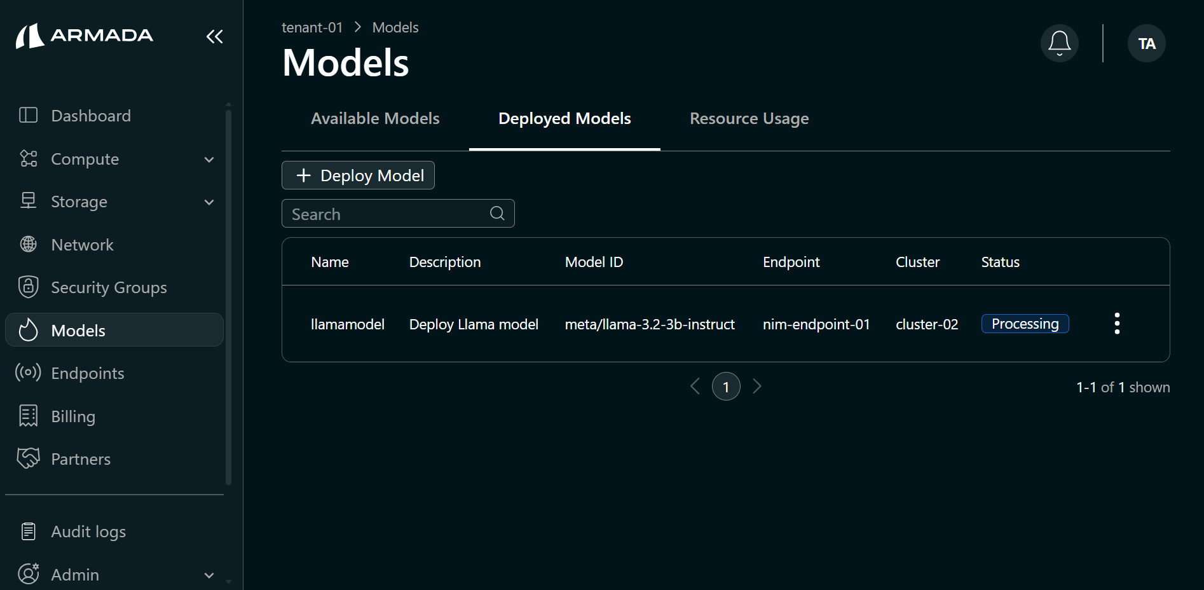Click the Storage sidebar icon
The height and width of the screenshot is (590, 1204).
(29, 201)
